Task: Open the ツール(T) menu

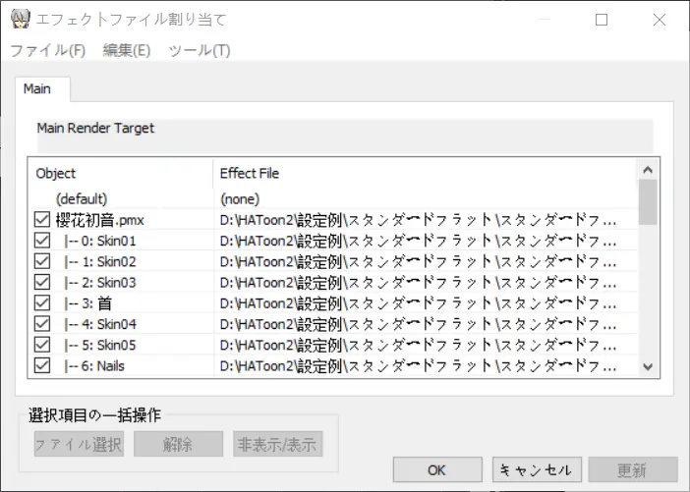Action: point(200,50)
